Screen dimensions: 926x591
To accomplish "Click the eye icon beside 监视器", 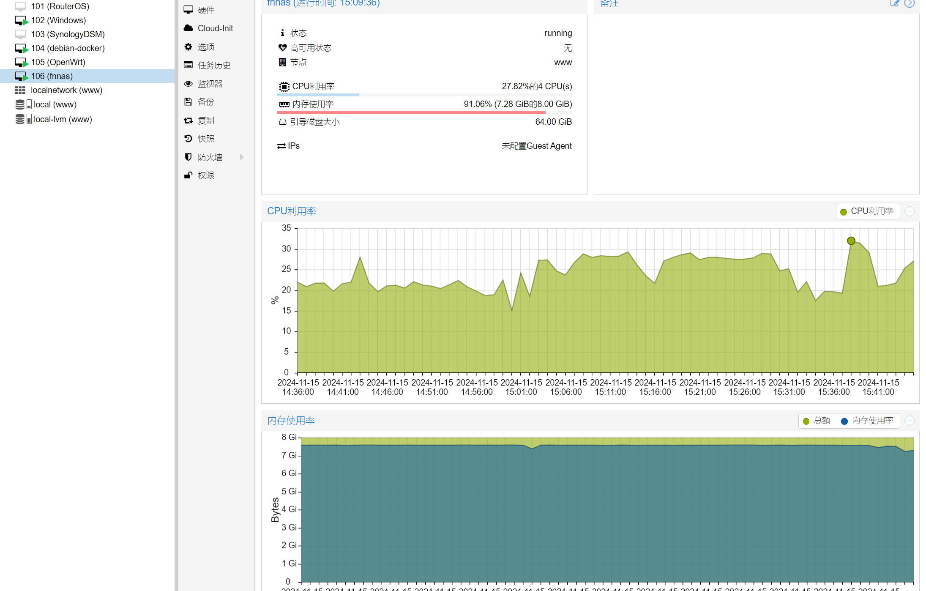I will pos(188,84).
